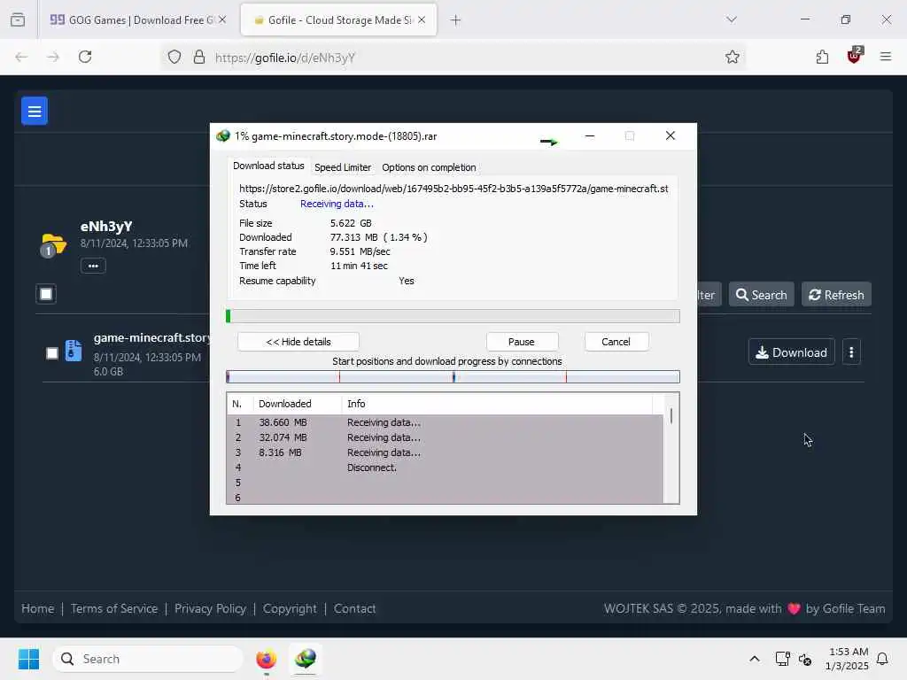Open the browser extensions puzzle icon
Viewport: 907px width, 680px height.
tap(822, 57)
